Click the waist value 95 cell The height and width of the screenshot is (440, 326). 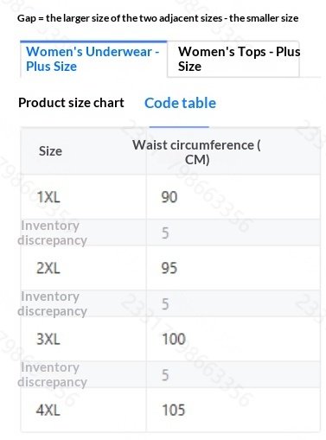coord(233,268)
